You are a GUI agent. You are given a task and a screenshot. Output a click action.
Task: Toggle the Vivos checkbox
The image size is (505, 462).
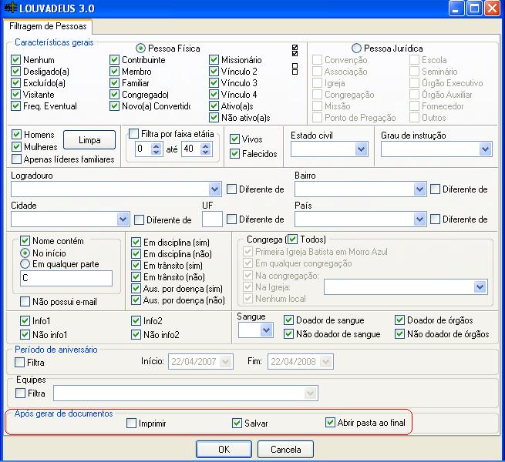(234, 139)
